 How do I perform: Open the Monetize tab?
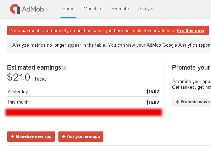click(x=93, y=9)
